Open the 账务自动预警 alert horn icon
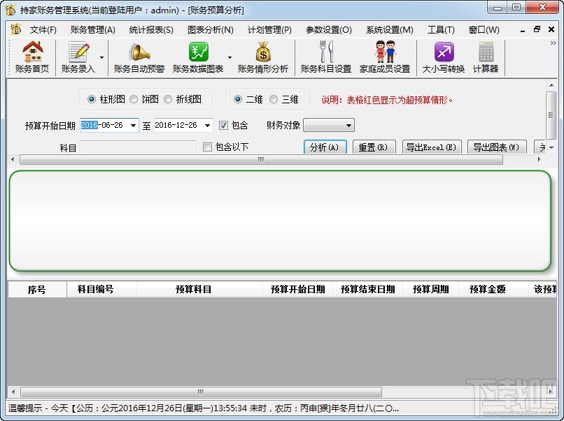Viewport: 564px width, 421px height. (x=139, y=57)
